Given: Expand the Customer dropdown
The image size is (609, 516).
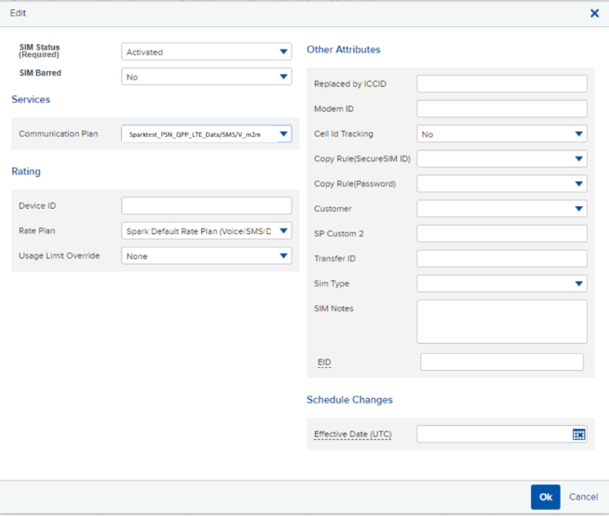Looking at the screenshot, I should (x=501, y=209).
